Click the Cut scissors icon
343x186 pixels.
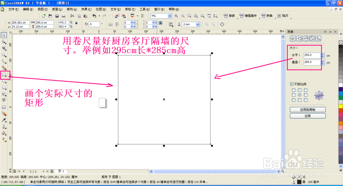72,16
